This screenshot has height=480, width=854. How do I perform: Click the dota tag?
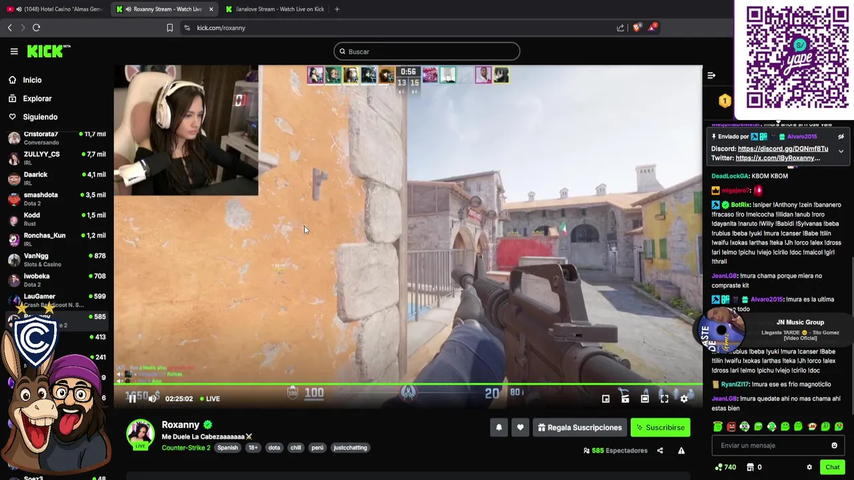(x=274, y=448)
